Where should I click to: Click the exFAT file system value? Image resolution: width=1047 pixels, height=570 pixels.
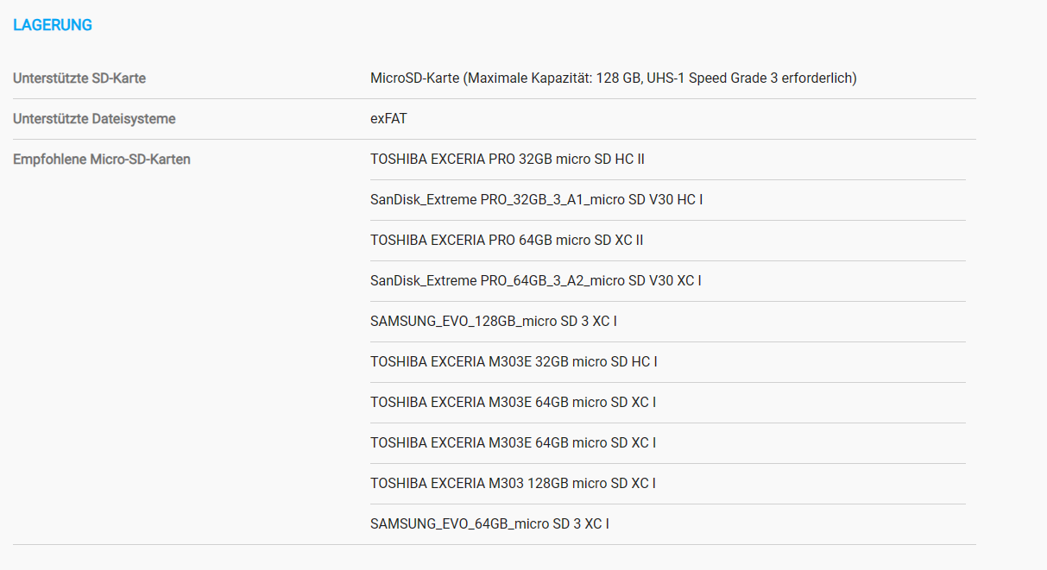click(x=388, y=119)
